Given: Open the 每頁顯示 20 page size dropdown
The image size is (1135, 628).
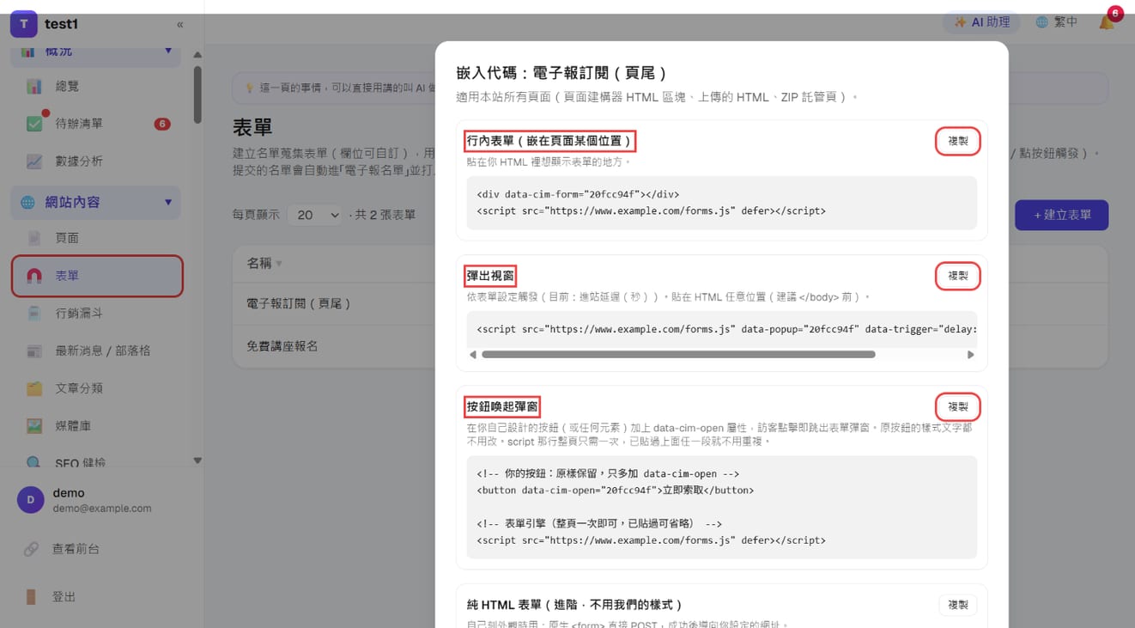Looking at the screenshot, I should pos(315,215).
